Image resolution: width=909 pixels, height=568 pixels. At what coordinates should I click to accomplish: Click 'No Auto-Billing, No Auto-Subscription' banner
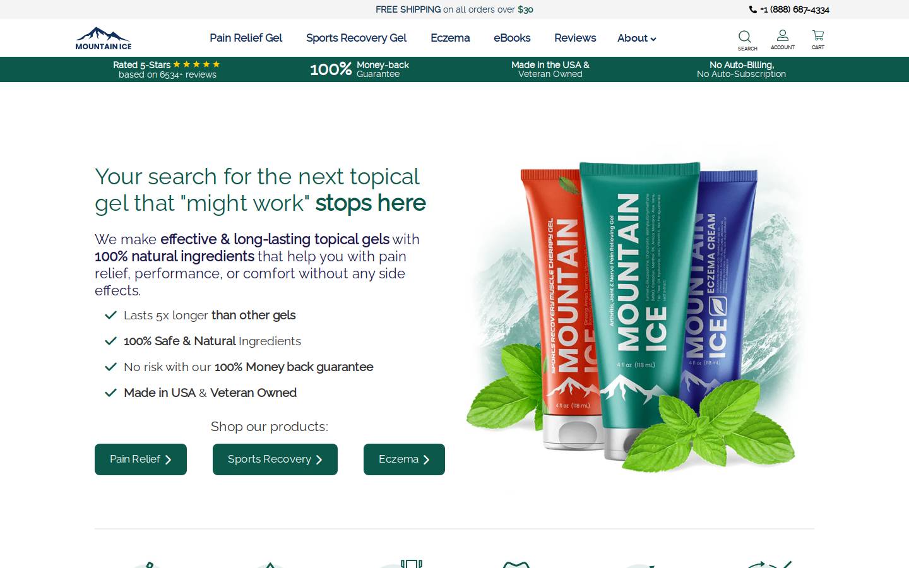pos(741,69)
